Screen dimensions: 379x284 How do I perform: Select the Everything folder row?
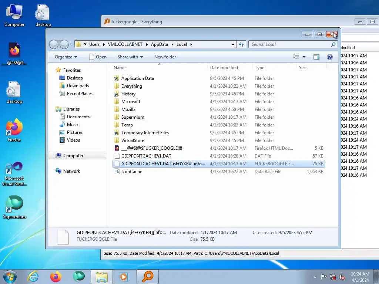pos(218,86)
